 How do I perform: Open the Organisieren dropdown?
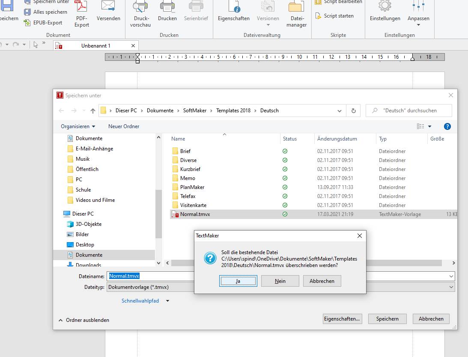click(x=78, y=126)
